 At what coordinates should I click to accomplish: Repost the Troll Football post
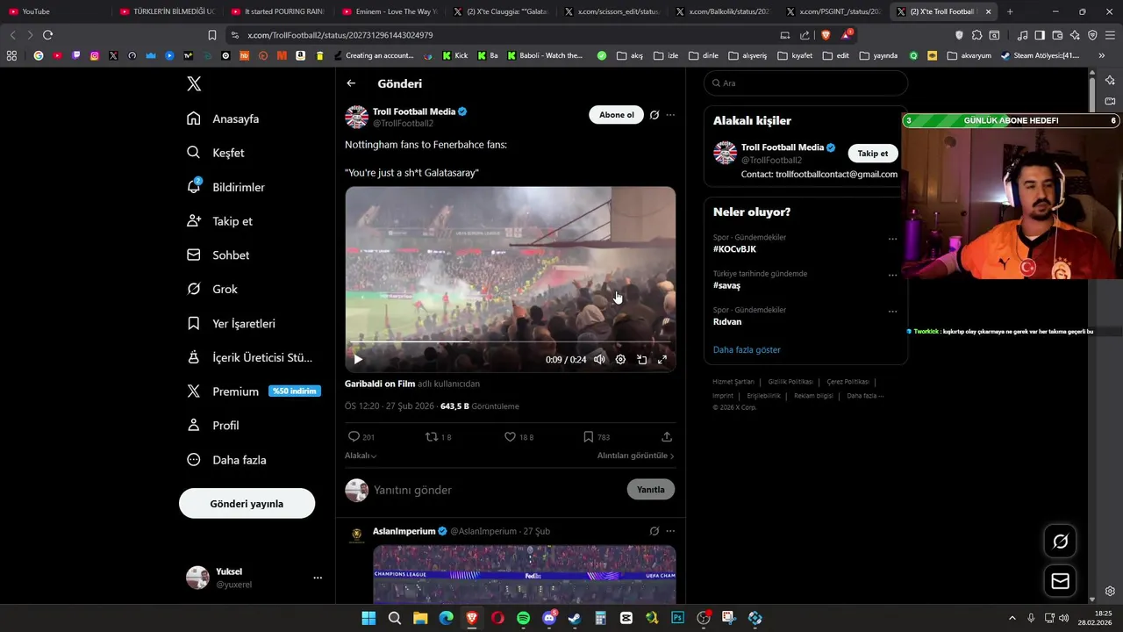pyautogui.click(x=438, y=437)
